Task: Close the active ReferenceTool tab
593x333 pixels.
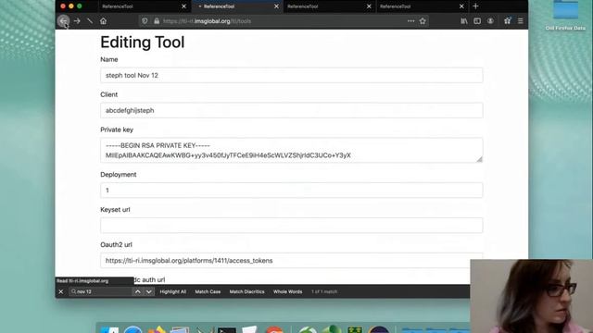Action: [x=276, y=6]
